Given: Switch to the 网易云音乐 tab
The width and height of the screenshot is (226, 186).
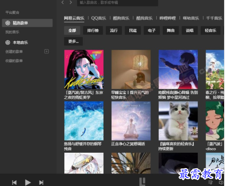Looking at the screenshot, I should tap(74, 18).
